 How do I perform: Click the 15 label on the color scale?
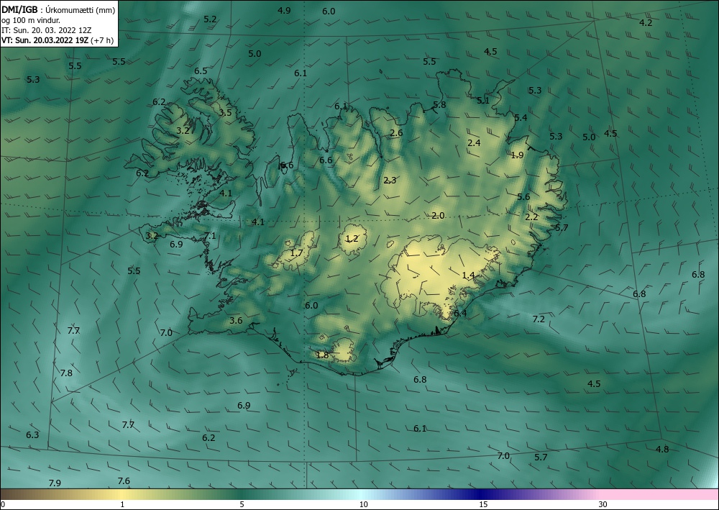(483, 504)
